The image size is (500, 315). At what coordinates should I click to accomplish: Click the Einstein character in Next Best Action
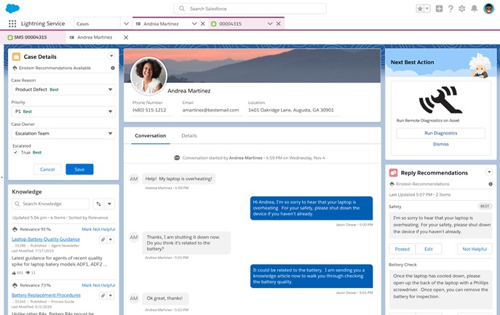click(x=480, y=65)
